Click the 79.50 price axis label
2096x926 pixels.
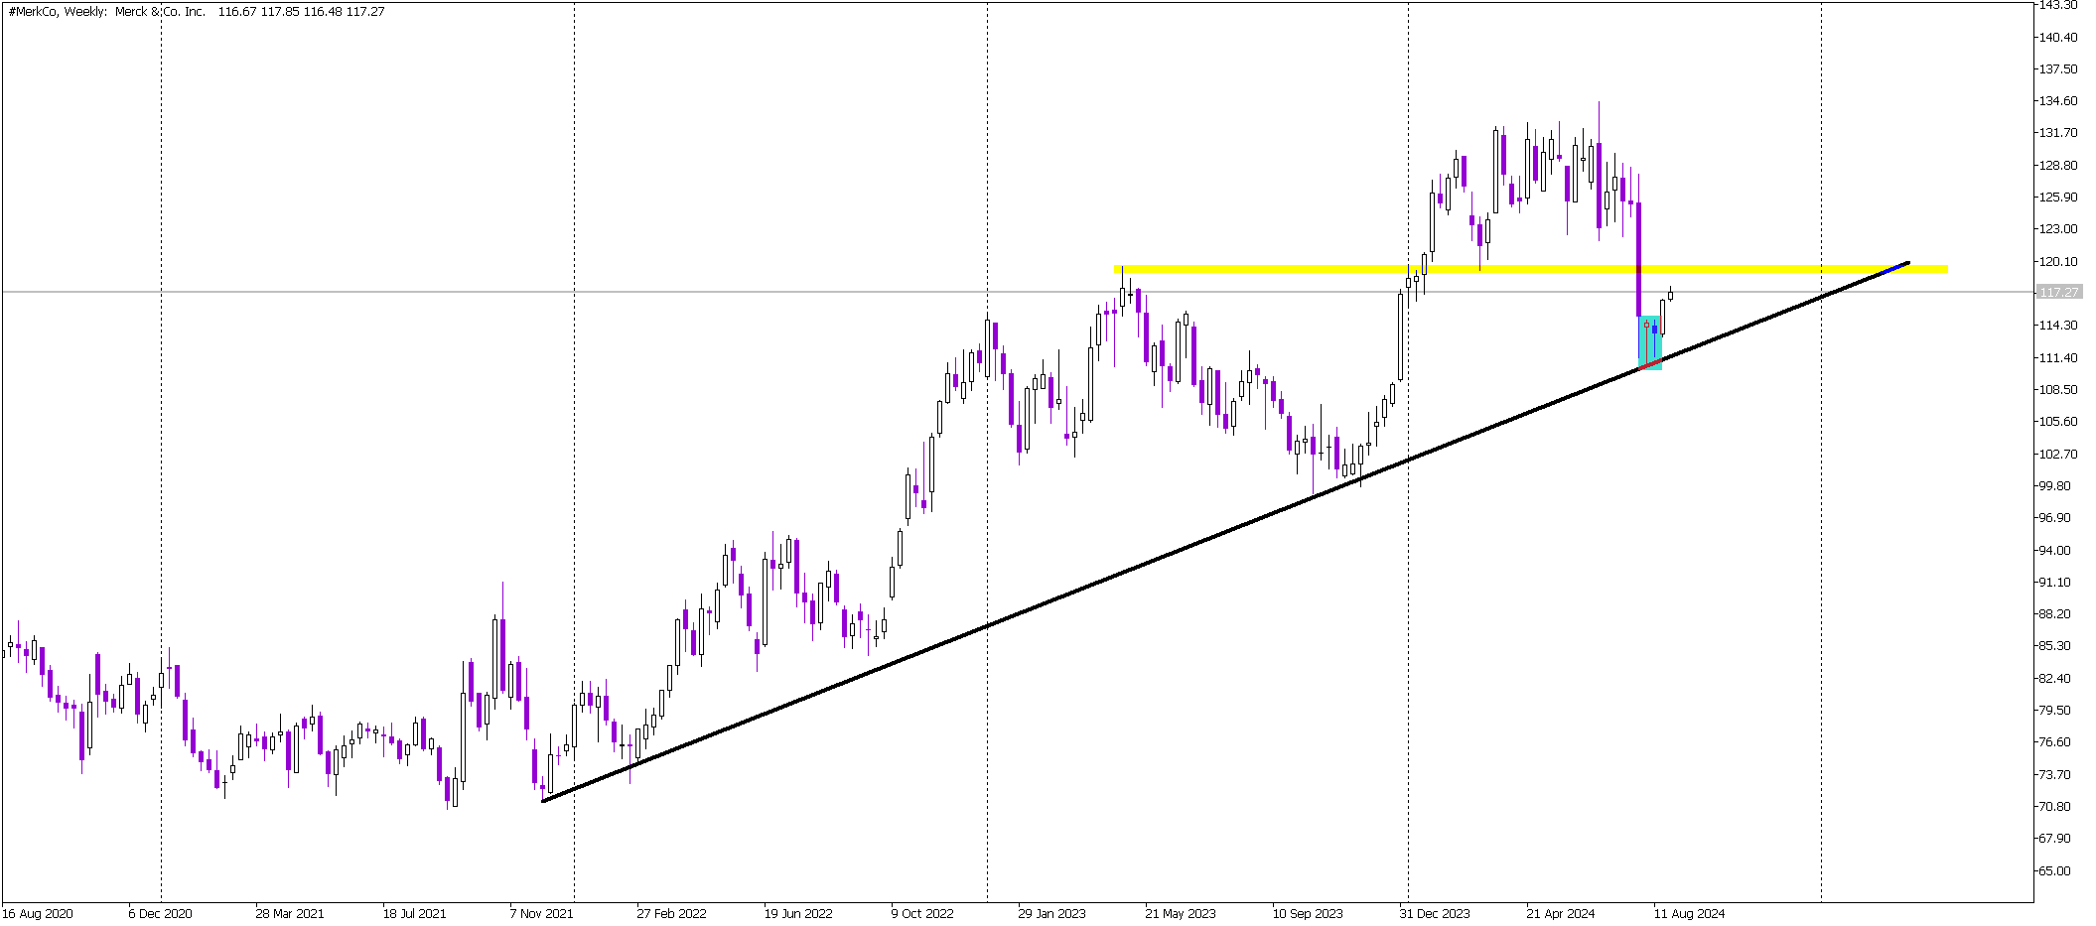pos(2055,710)
